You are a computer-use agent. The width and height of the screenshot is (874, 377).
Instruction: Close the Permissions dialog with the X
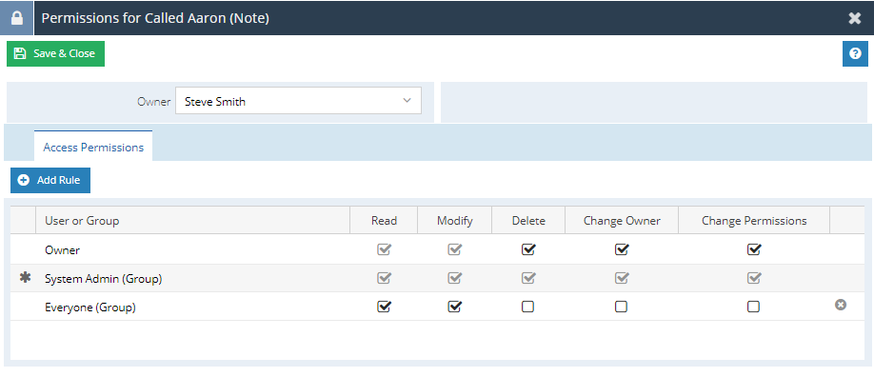pyautogui.click(x=855, y=18)
